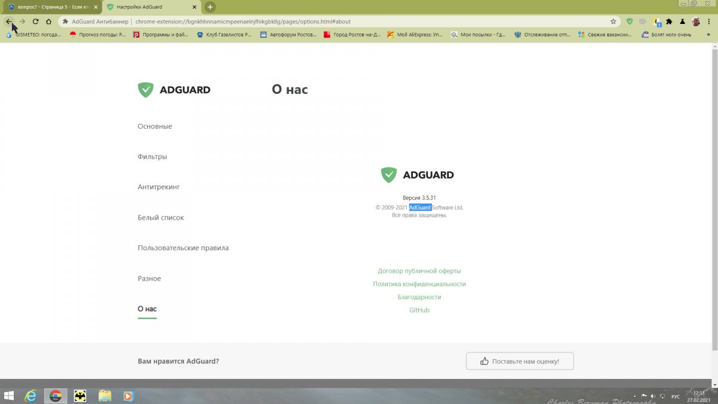
Task: Click the 'Версия 3.5.31' version text
Action: (419, 198)
